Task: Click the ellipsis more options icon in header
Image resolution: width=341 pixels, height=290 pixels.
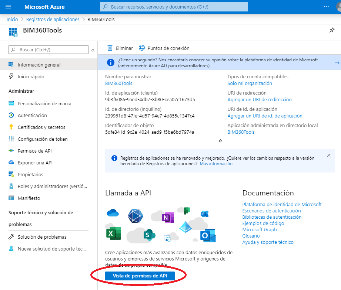Action: (x=327, y=7)
